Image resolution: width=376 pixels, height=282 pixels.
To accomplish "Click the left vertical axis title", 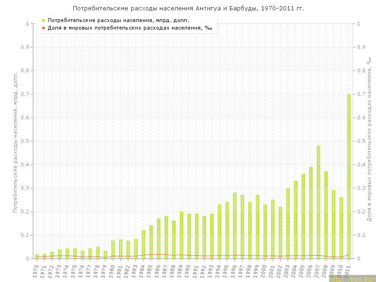I will coord(15,142).
